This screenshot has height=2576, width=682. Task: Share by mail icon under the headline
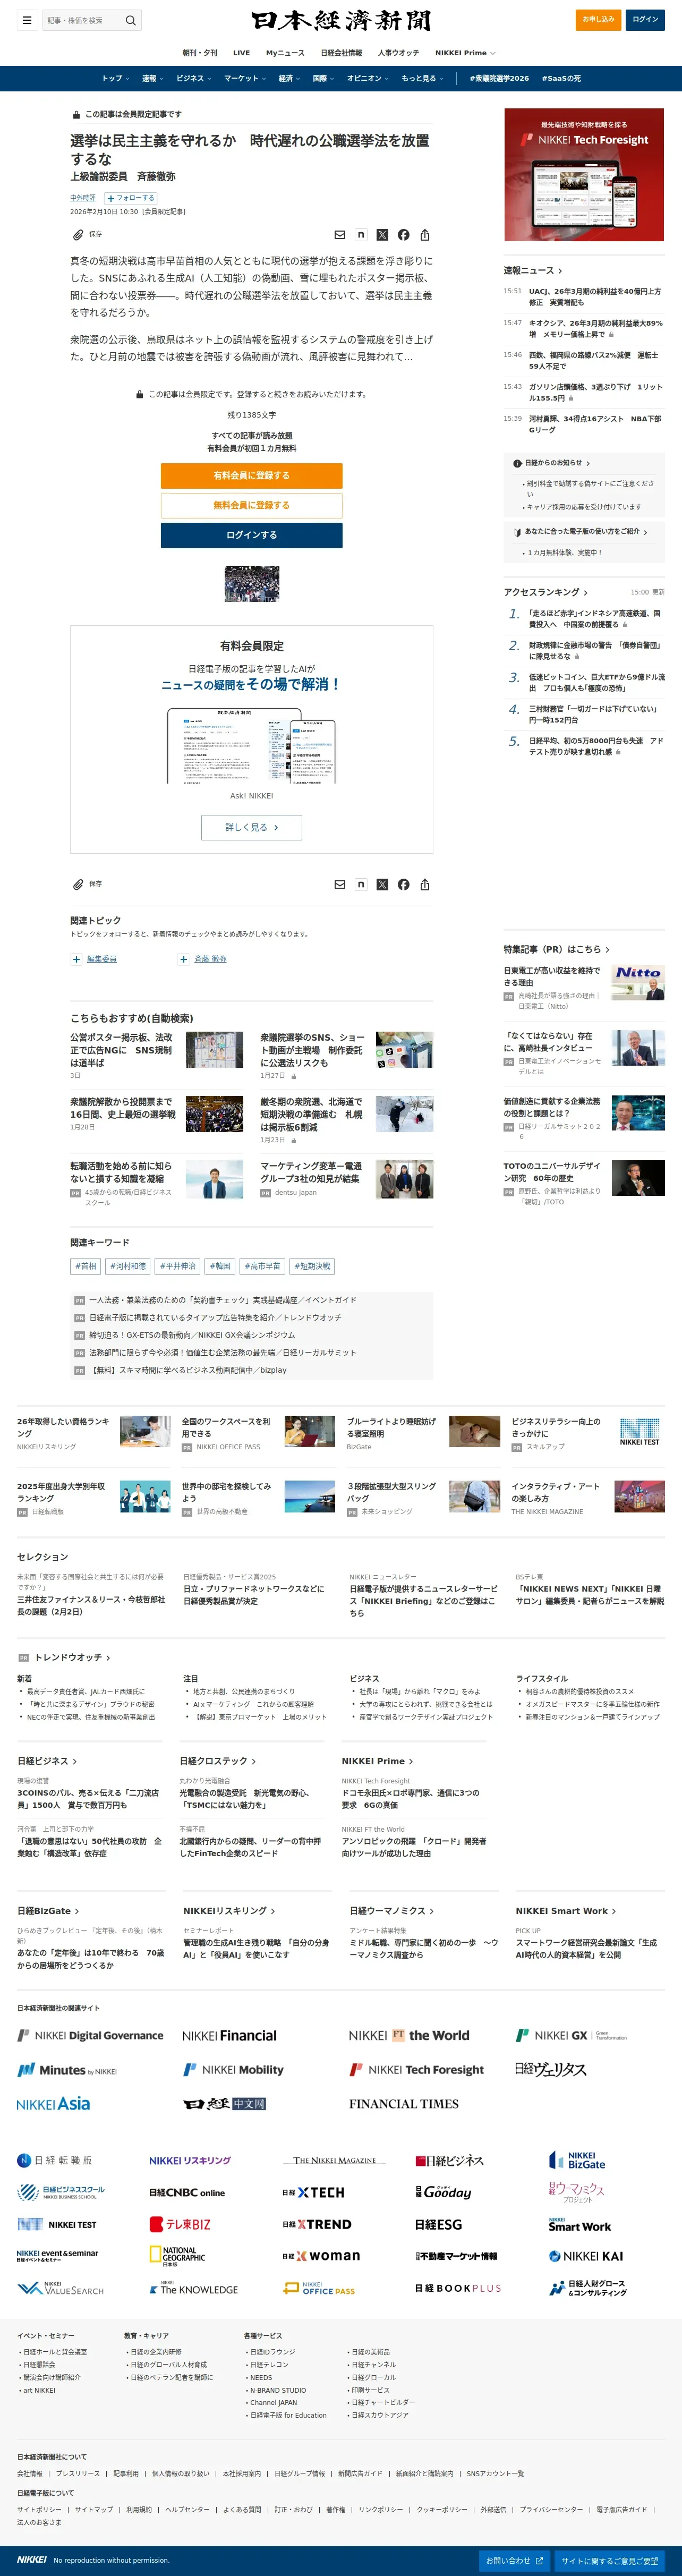click(x=340, y=235)
